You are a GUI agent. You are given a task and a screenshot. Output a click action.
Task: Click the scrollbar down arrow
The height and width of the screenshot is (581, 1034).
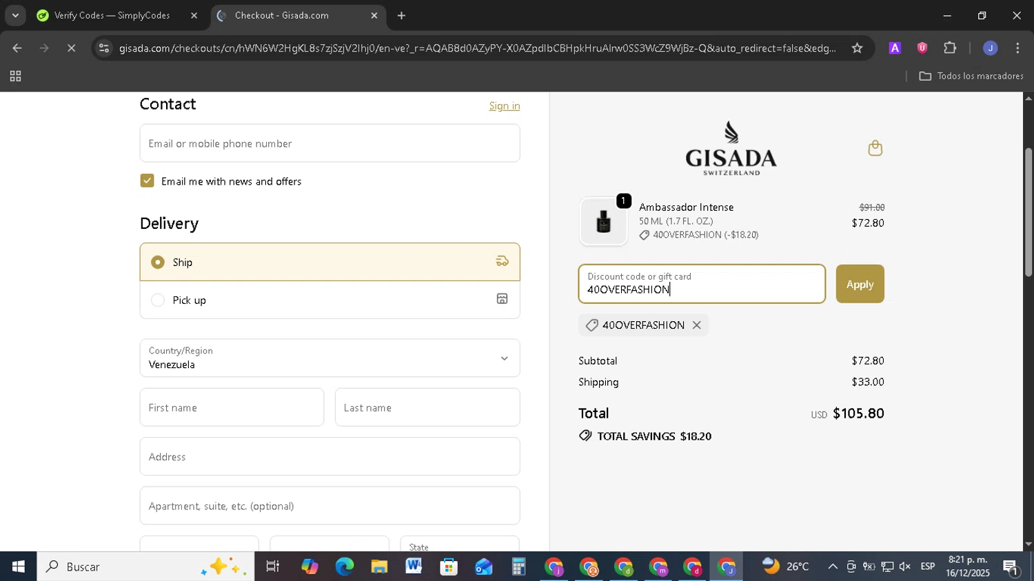pos(1028,544)
